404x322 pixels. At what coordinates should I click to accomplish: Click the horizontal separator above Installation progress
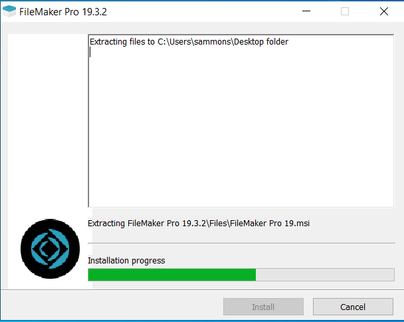coord(241,243)
